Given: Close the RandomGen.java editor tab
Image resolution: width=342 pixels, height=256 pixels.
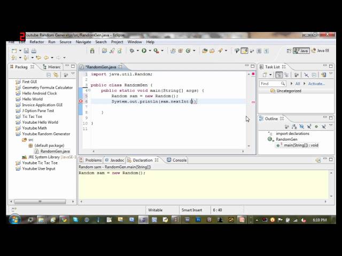Looking at the screenshot, I should click(x=120, y=67).
